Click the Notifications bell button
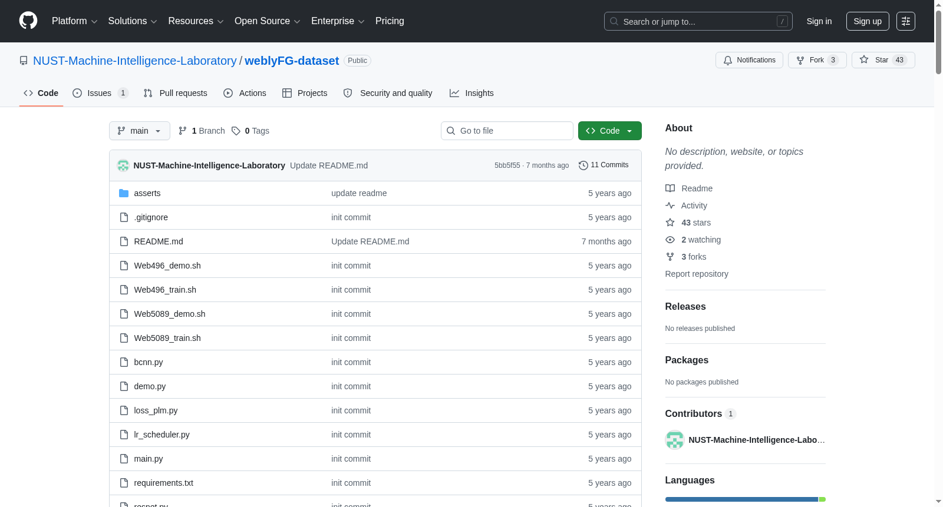943x507 pixels. (x=749, y=60)
